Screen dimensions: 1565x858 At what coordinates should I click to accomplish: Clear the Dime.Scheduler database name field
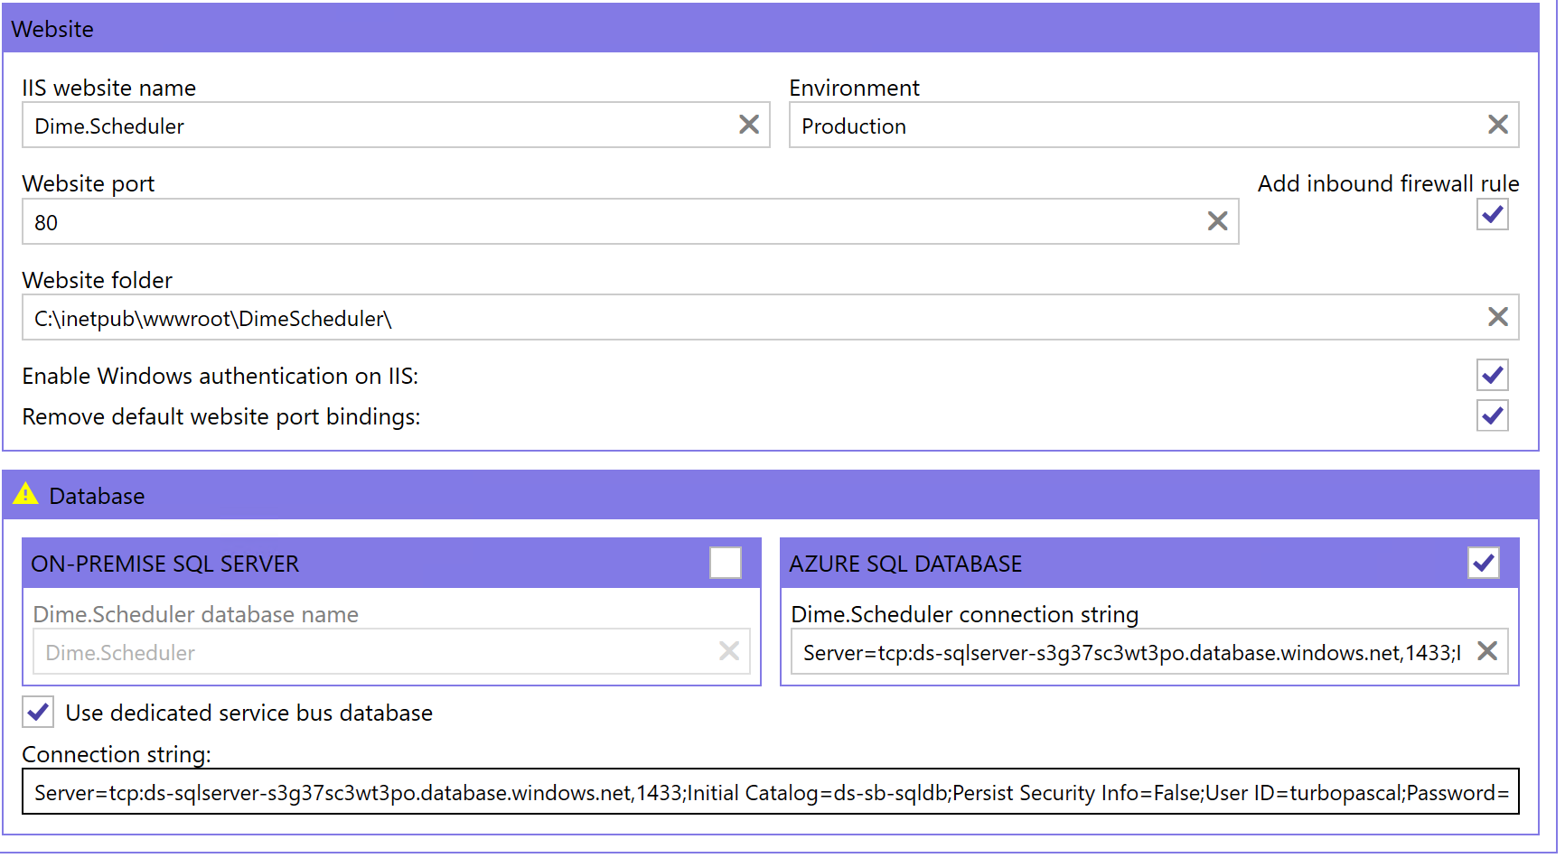coord(728,651)
